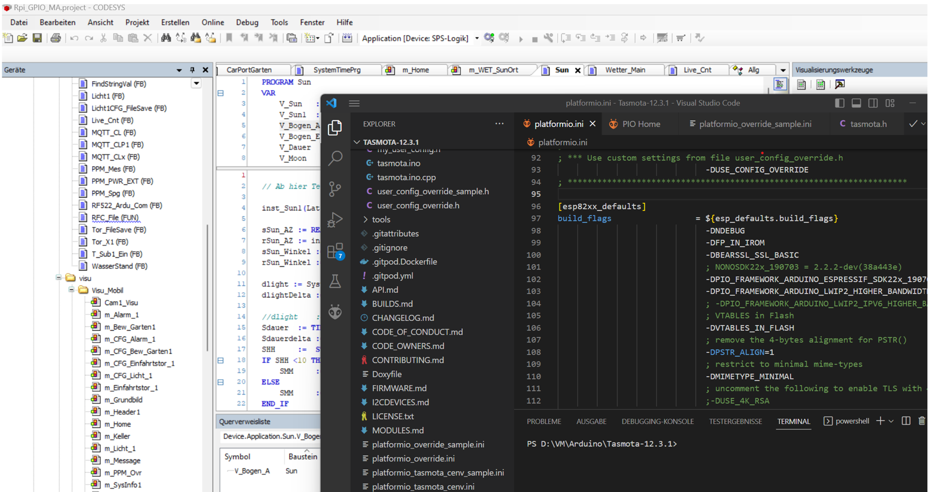Click the CODESYS login gear icon
The image size is (928, 492).
tap(489, 38)
